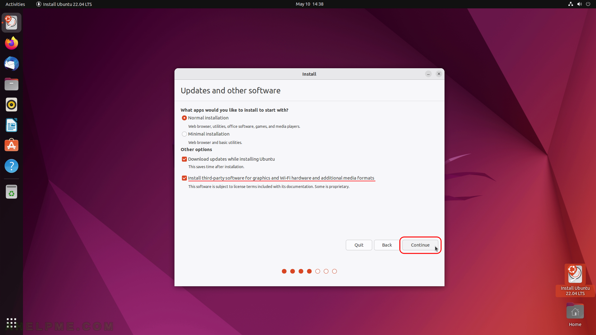Launch Firefox from the dock
The image size is (596, 335).
point(11,43)
